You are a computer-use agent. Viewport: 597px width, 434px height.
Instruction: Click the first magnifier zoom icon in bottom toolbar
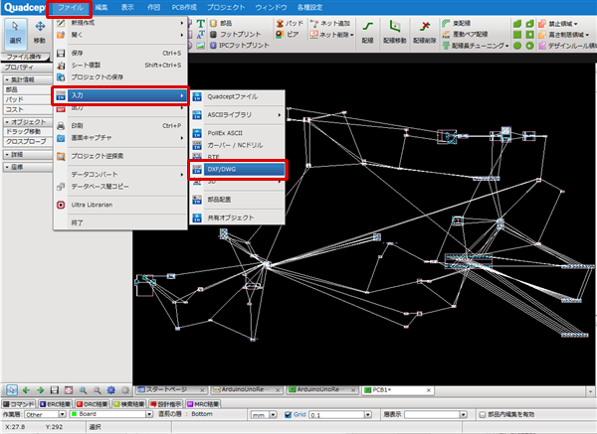click(83, 390)
